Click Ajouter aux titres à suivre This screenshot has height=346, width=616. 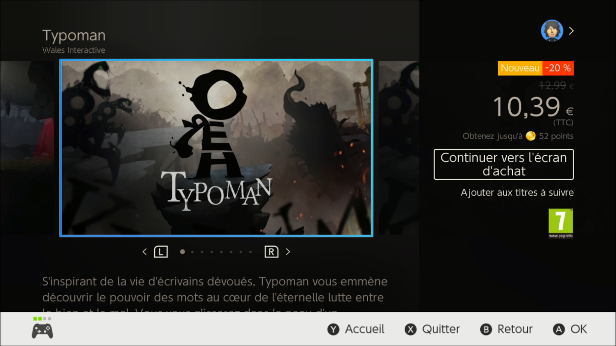click(x=517, y=193)
